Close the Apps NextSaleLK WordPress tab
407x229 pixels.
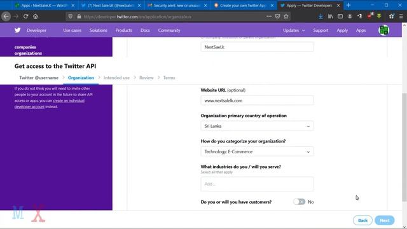click(x=73, y=6)
